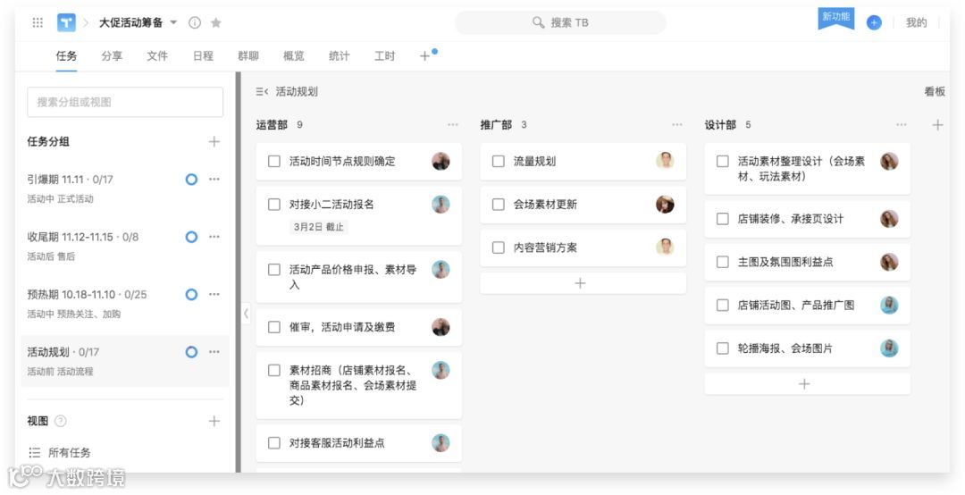965x495 pixels.
Task: Open the 看板 view switcher
Action: (934, 91)
